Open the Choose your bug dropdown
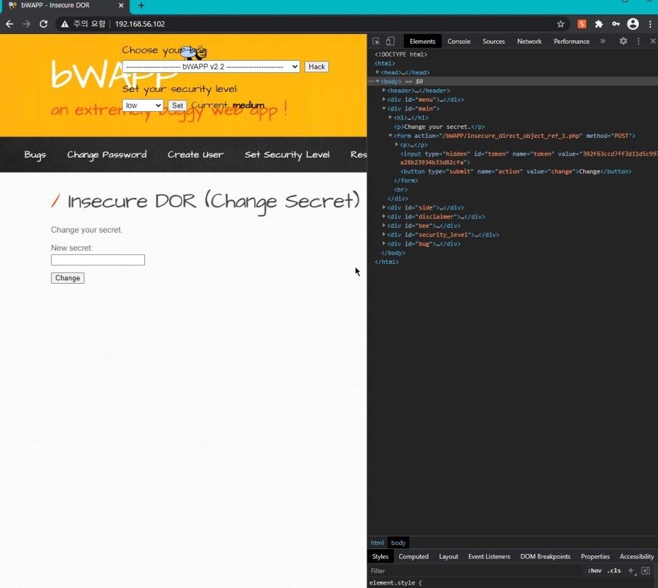The width and height of the screenshot is (658, 588). 211,66
